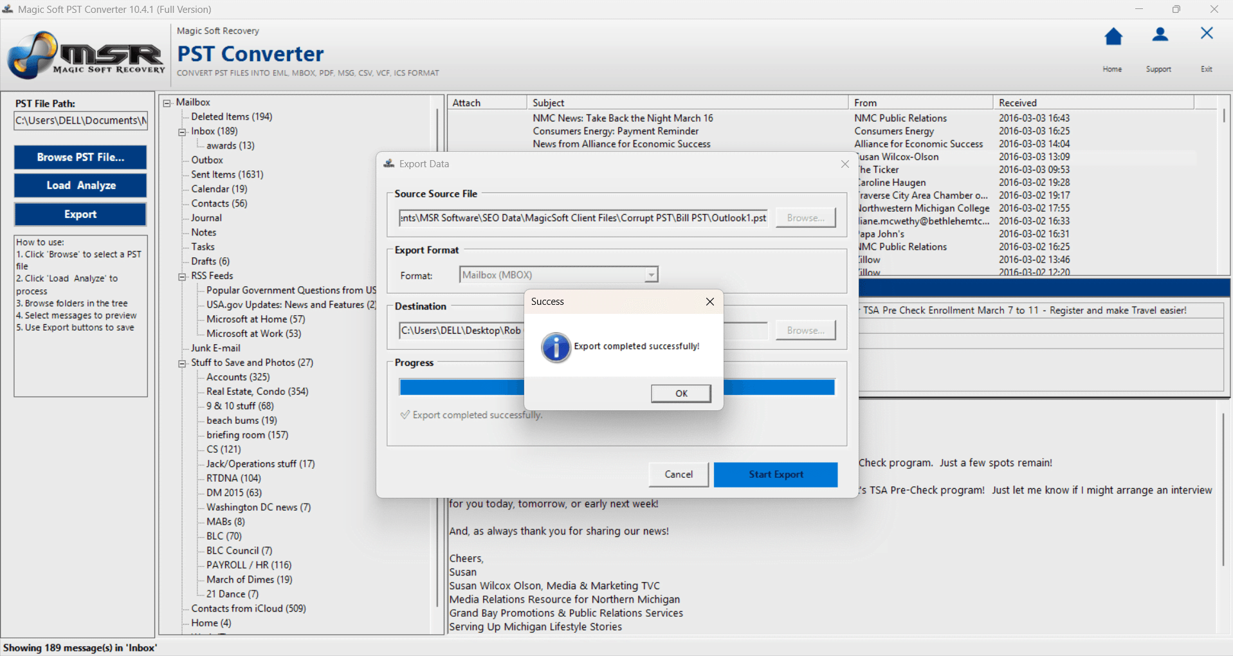Select Contacts from iCloud (509) folder
Image resolution: width=1233 pixels, height=656 pixels.
coord(248,608)
